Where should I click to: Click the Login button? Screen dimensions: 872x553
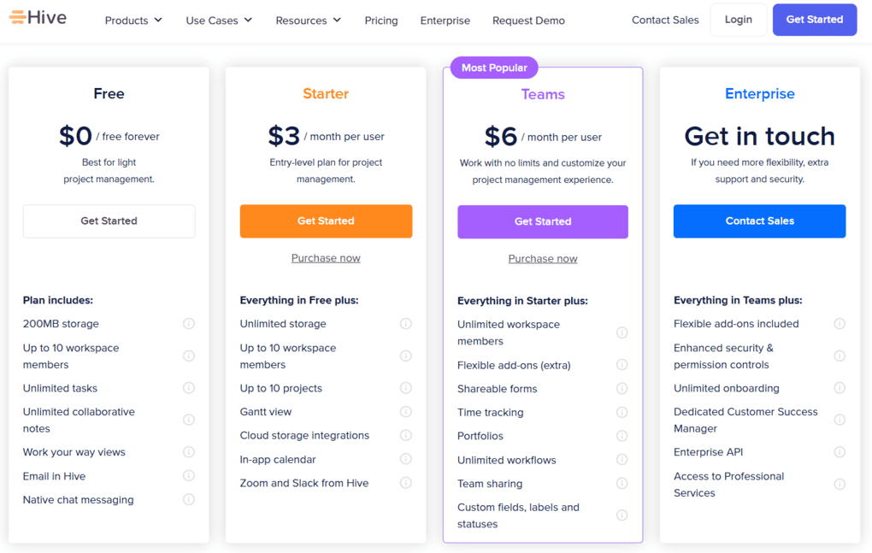[738, 19]
